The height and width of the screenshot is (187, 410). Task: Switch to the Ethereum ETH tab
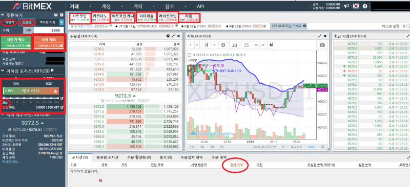(x=146, y=17)
